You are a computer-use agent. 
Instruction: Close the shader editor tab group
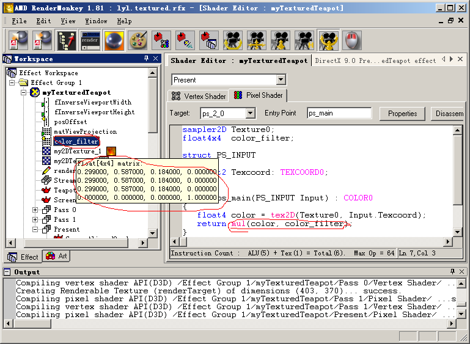click(x=460, y=59)
